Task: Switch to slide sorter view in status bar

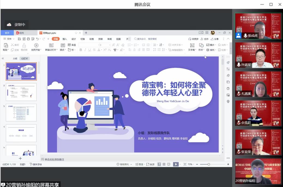Action: 164,164
